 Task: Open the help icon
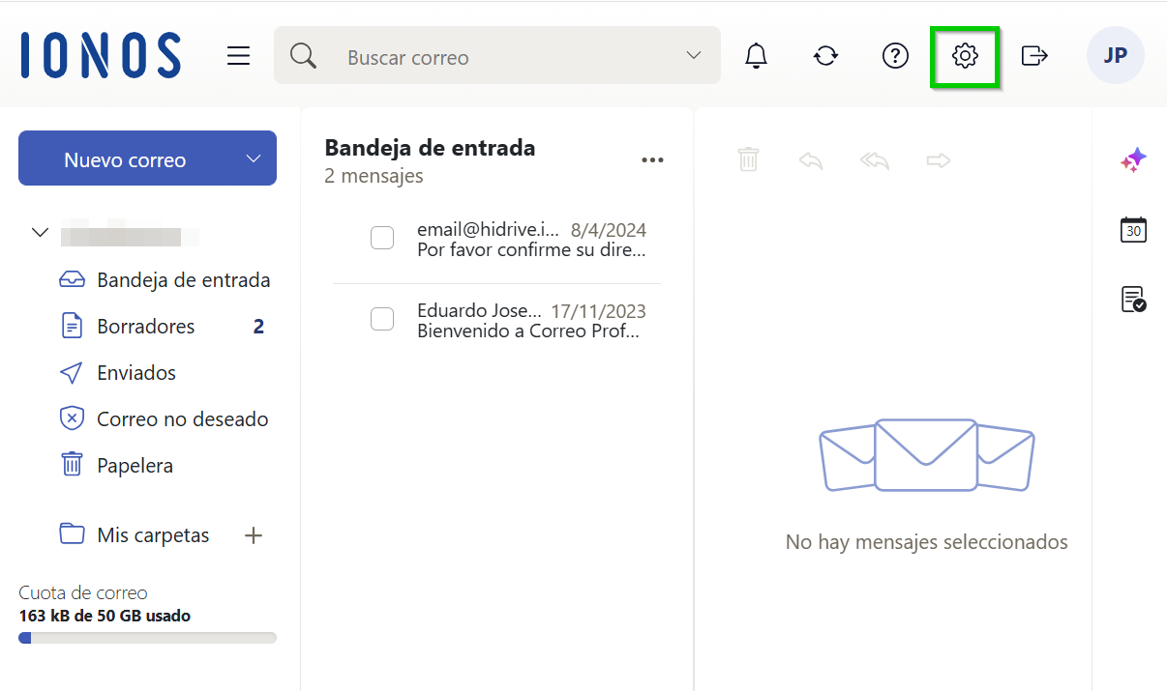coord(895,55)
